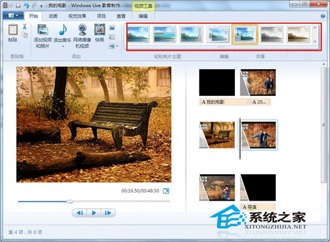
Task: Expand the AutoMovie themes gallery down arrow
Action: pyautogui.click(x=315, y=41)
